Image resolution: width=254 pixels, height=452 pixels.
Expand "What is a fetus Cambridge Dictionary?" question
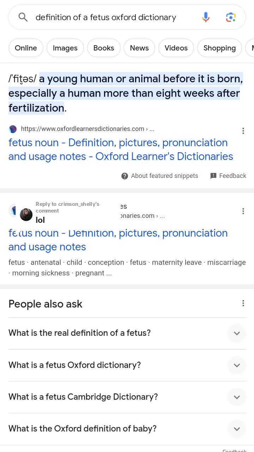[x=237, y=397]
